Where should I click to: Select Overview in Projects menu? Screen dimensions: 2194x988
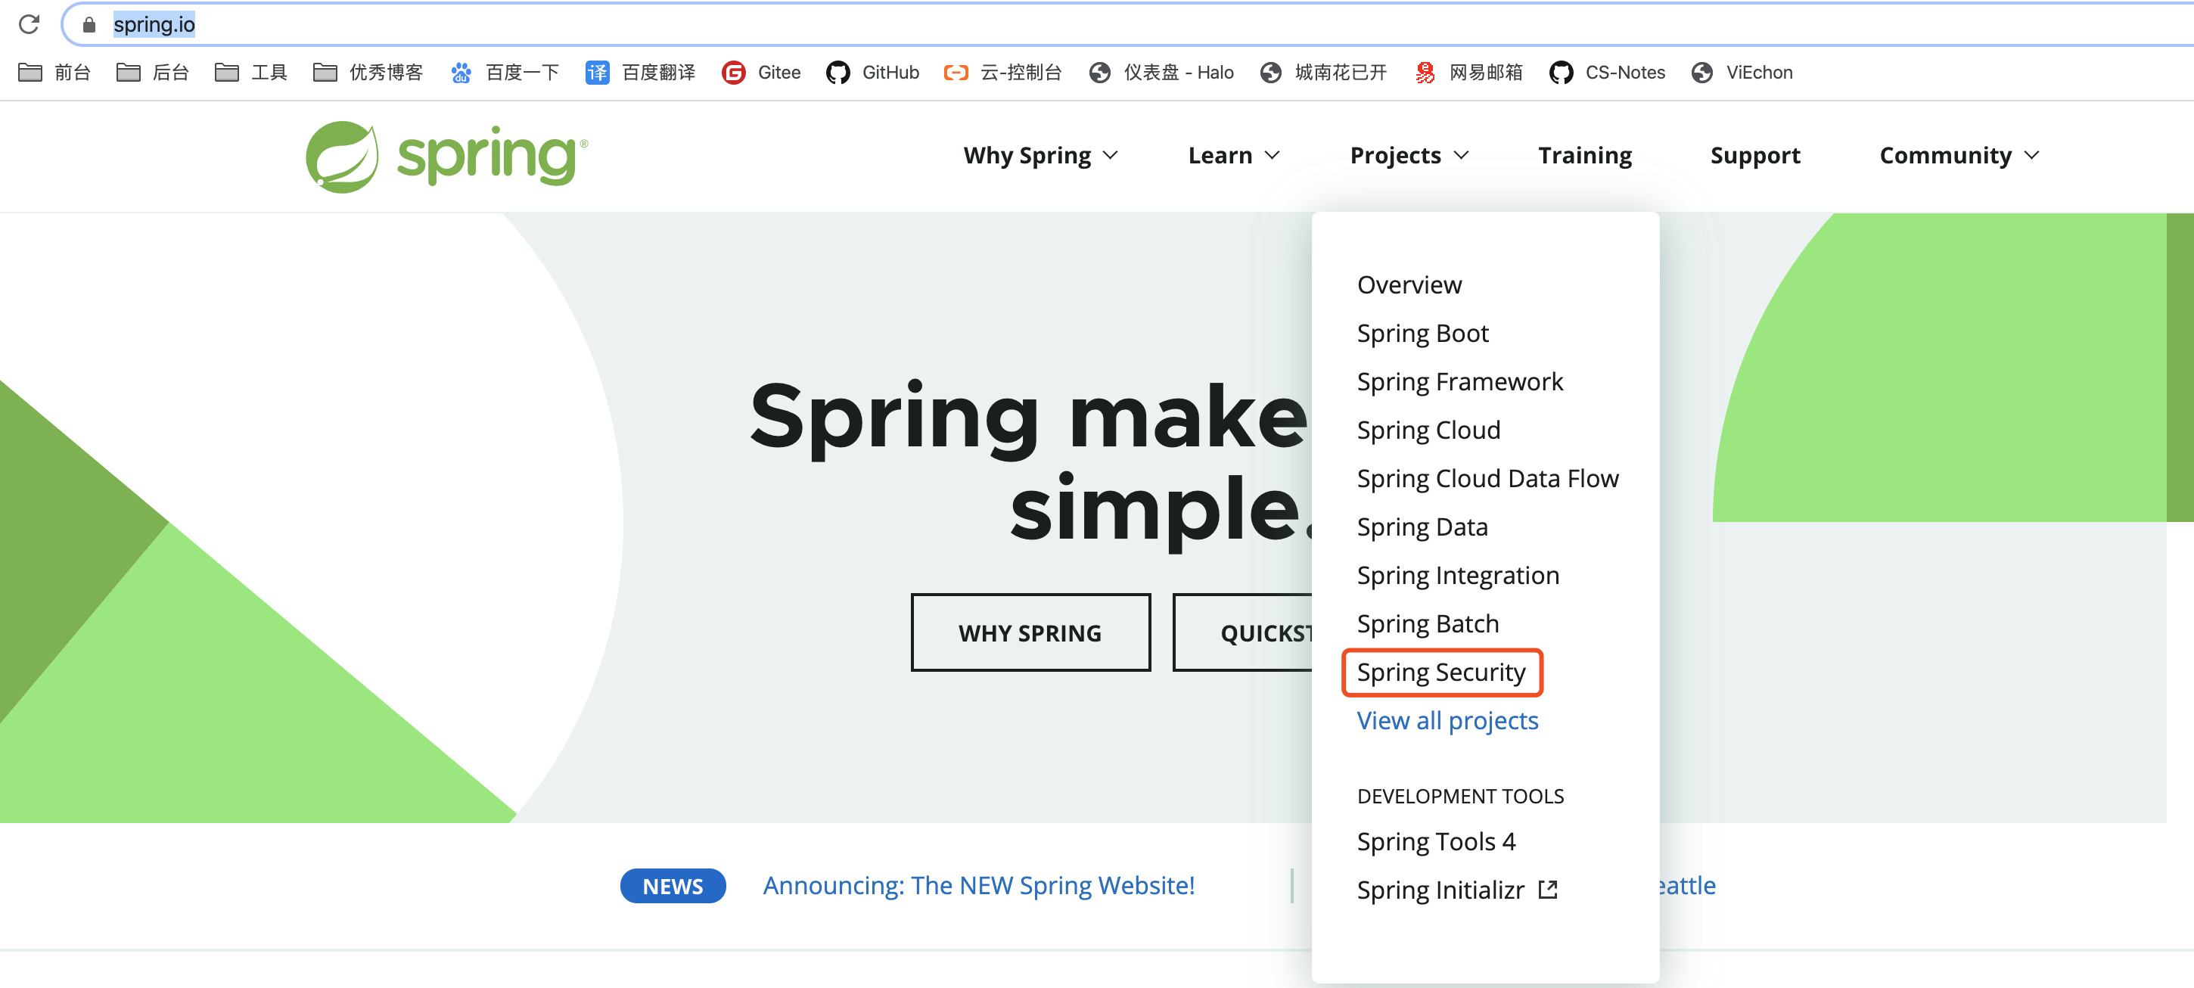pyautogui.click(x=1409, y=284)
